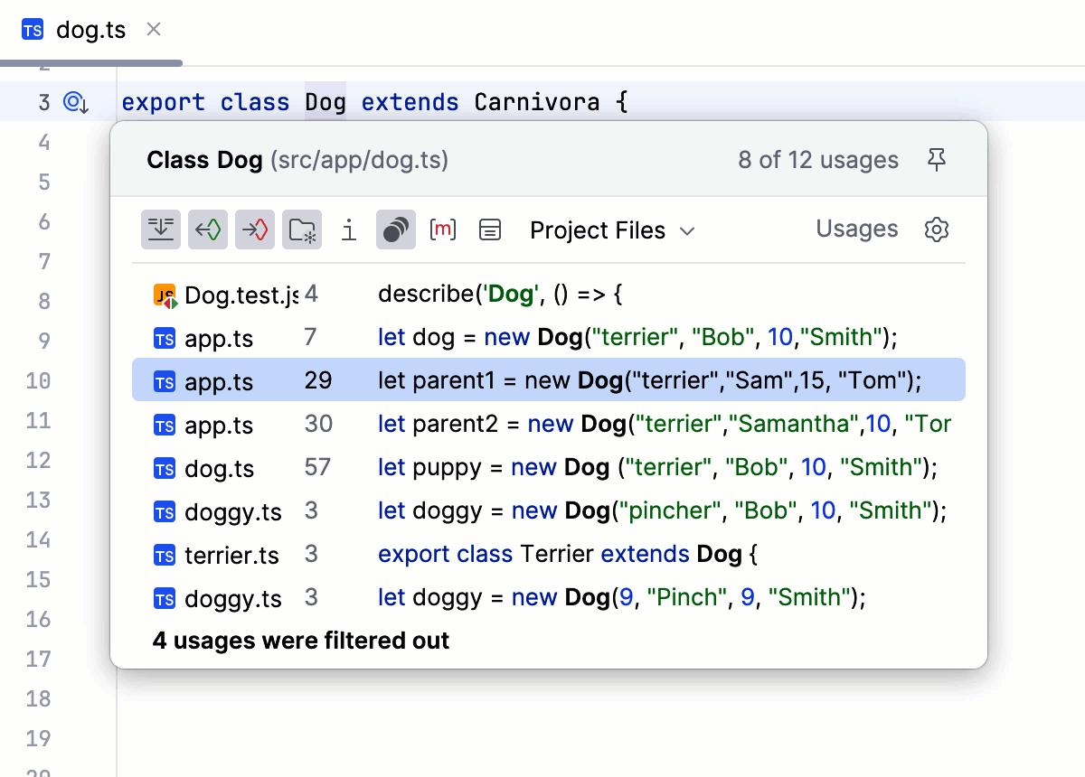Click the info 'i' toolbar icon

pyautogui.click(x=349, y=230)
